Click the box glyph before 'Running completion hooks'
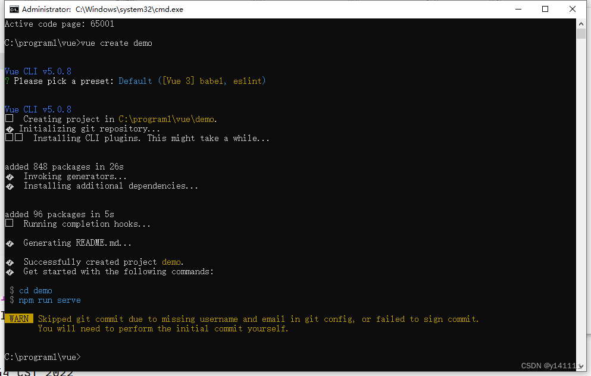591x376 pixels. (9, 224)
